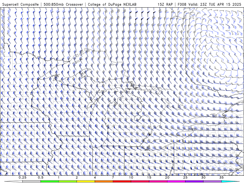Click the legend value 25
The image size is (244, 183).
point(185,178)
